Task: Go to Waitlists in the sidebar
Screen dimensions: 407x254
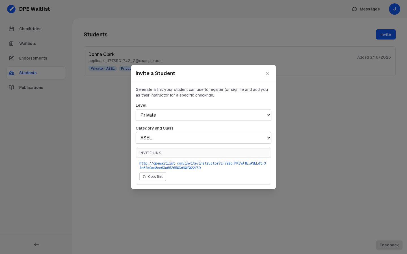Action: [x=36, y=43]
